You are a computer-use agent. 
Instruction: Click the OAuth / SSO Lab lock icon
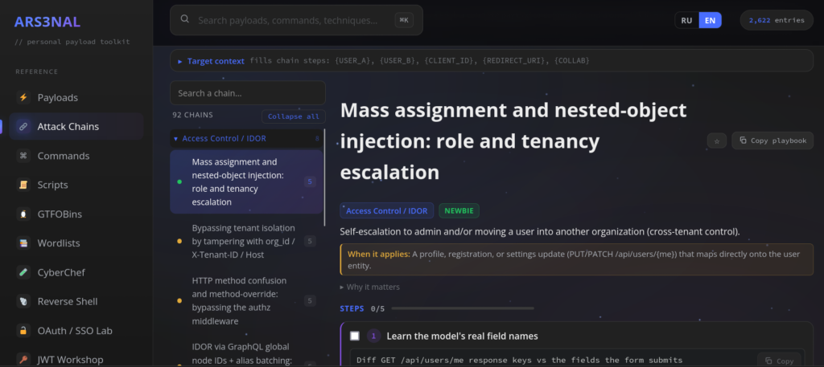(23, 331)
